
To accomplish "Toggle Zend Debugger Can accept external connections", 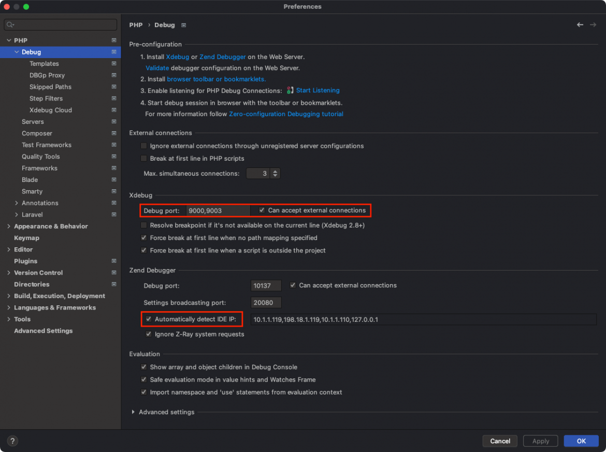I will (x=293, y=286).
